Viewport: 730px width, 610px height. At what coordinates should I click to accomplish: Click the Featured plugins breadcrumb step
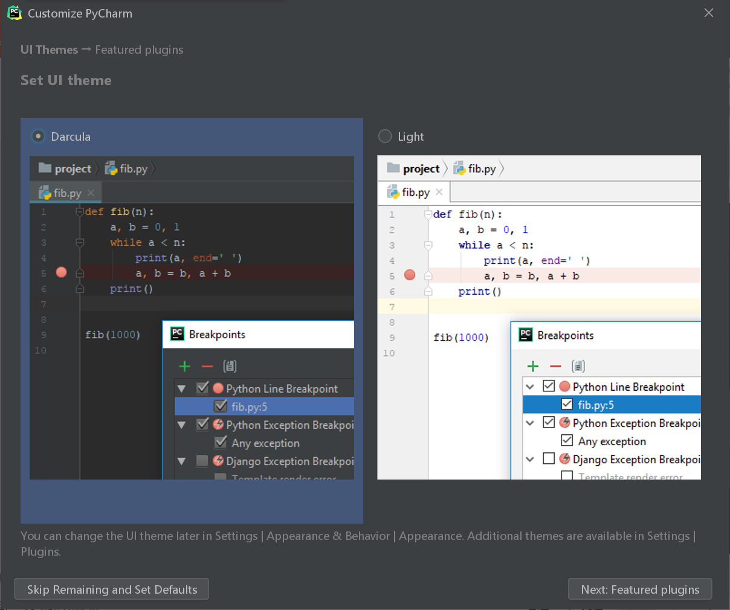click(x=139, y=50)
